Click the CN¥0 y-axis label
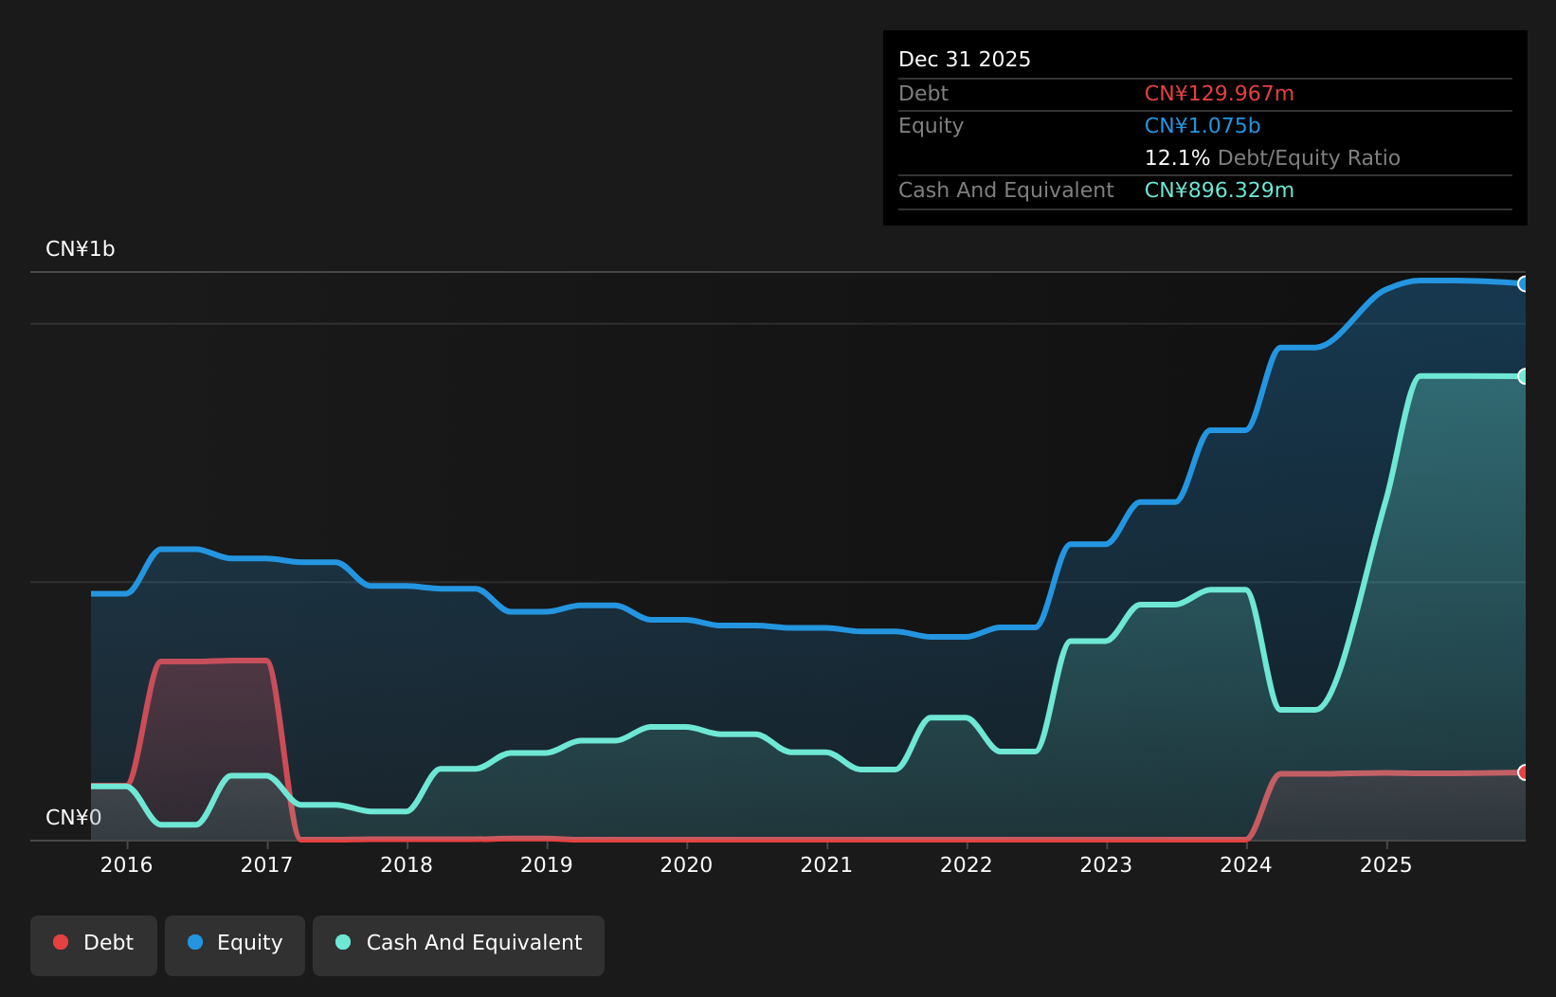This screenshot has width=1556, height=997. pos(74,817)
